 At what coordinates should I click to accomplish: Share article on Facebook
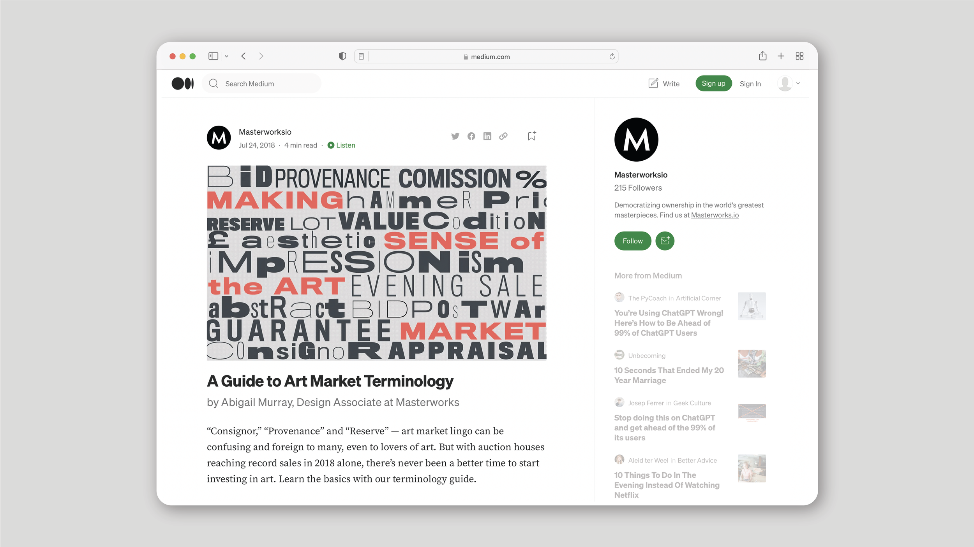471,136
